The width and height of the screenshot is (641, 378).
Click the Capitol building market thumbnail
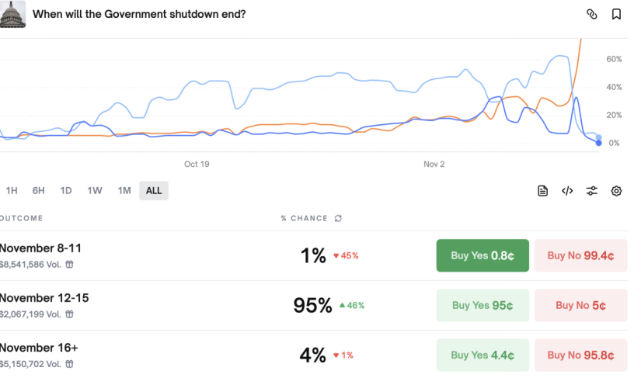pyautogui.click(x=12, y=14)
